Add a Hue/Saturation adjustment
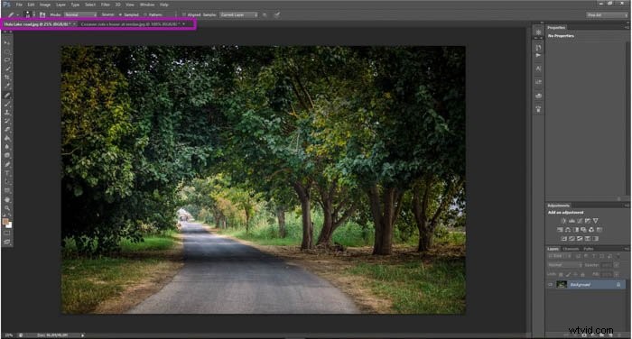This screenshot has width=632, height=339. pos(560,230)
